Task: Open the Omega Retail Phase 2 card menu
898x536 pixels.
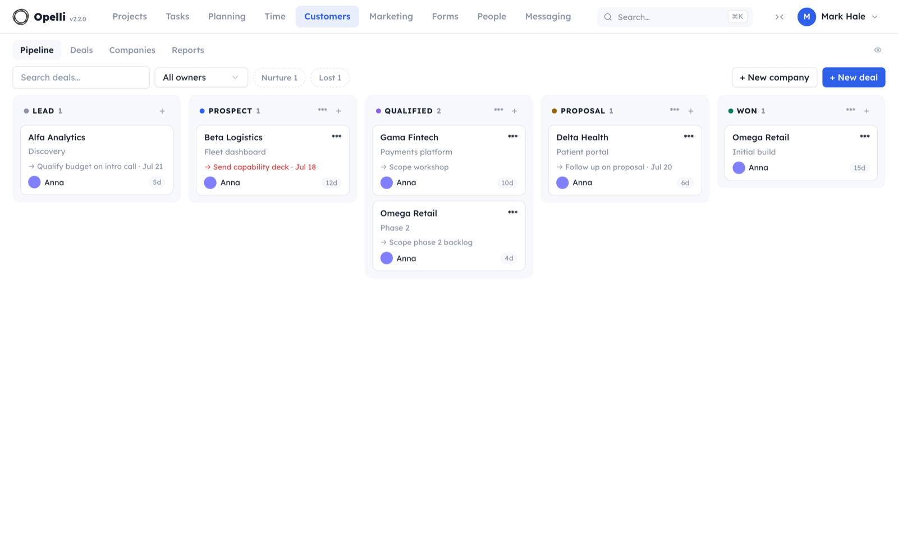Action: coord(512,212)
